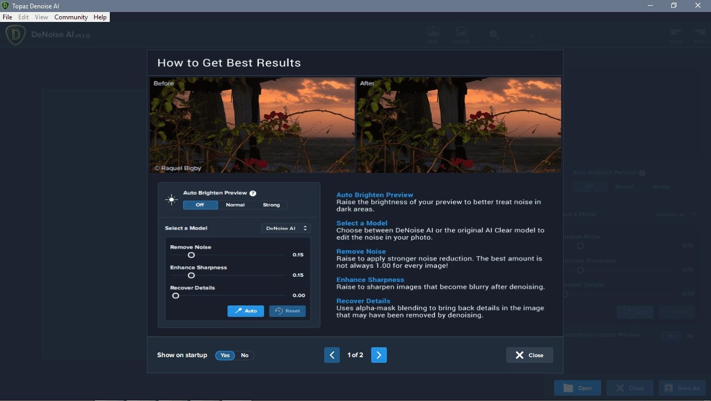
Task: Click the blue Auto Brighten Preview heading
Action: pos(375,195)
